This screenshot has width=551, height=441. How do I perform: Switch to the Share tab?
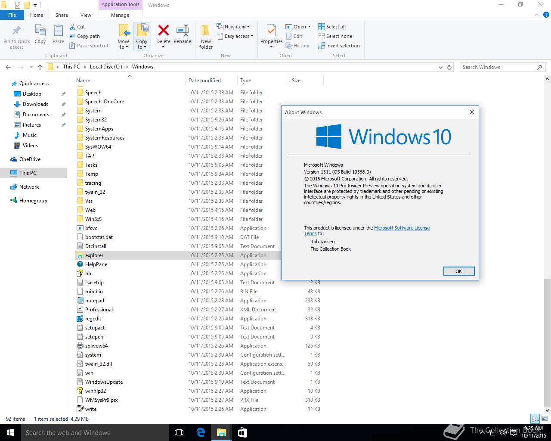62,15
